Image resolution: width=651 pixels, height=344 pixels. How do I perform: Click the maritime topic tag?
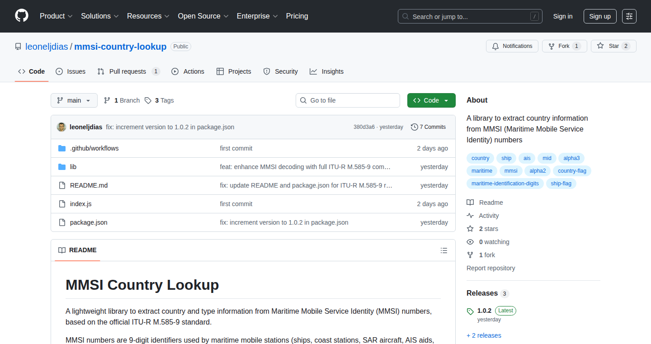coord(482,171)
